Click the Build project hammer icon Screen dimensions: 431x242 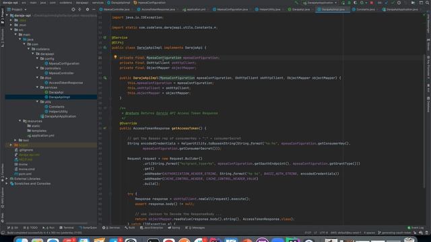[x=296, y=3]
